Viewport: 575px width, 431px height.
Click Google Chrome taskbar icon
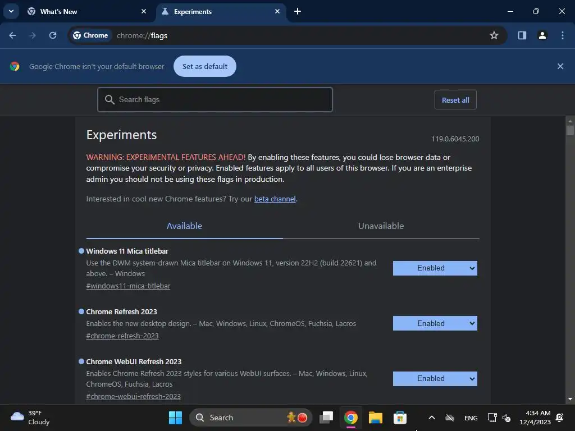point(351,418)
